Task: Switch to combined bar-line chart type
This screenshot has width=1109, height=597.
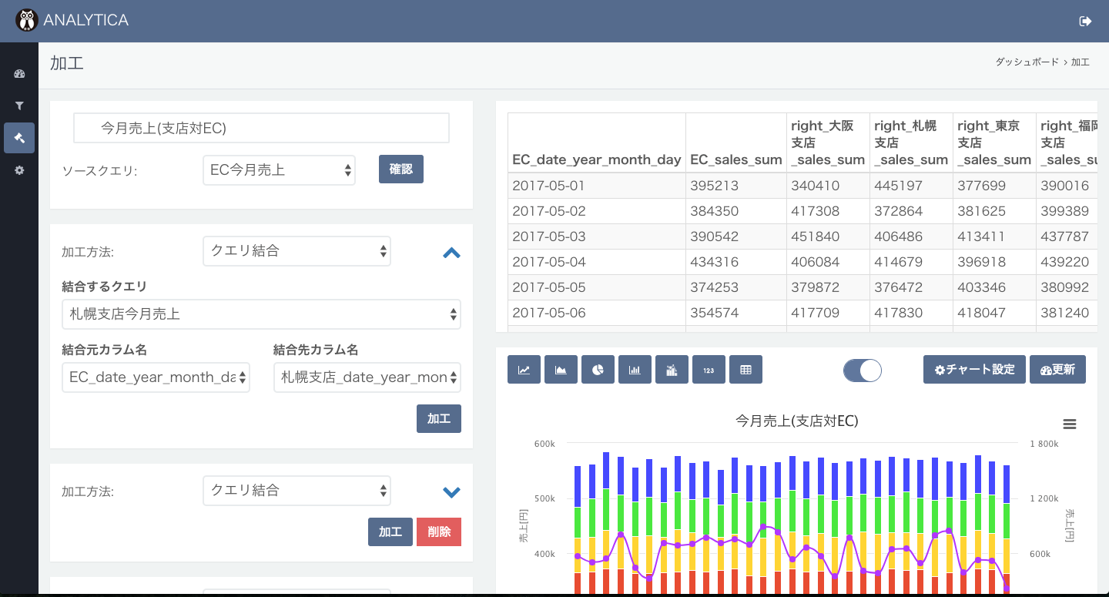Action: 672,370
